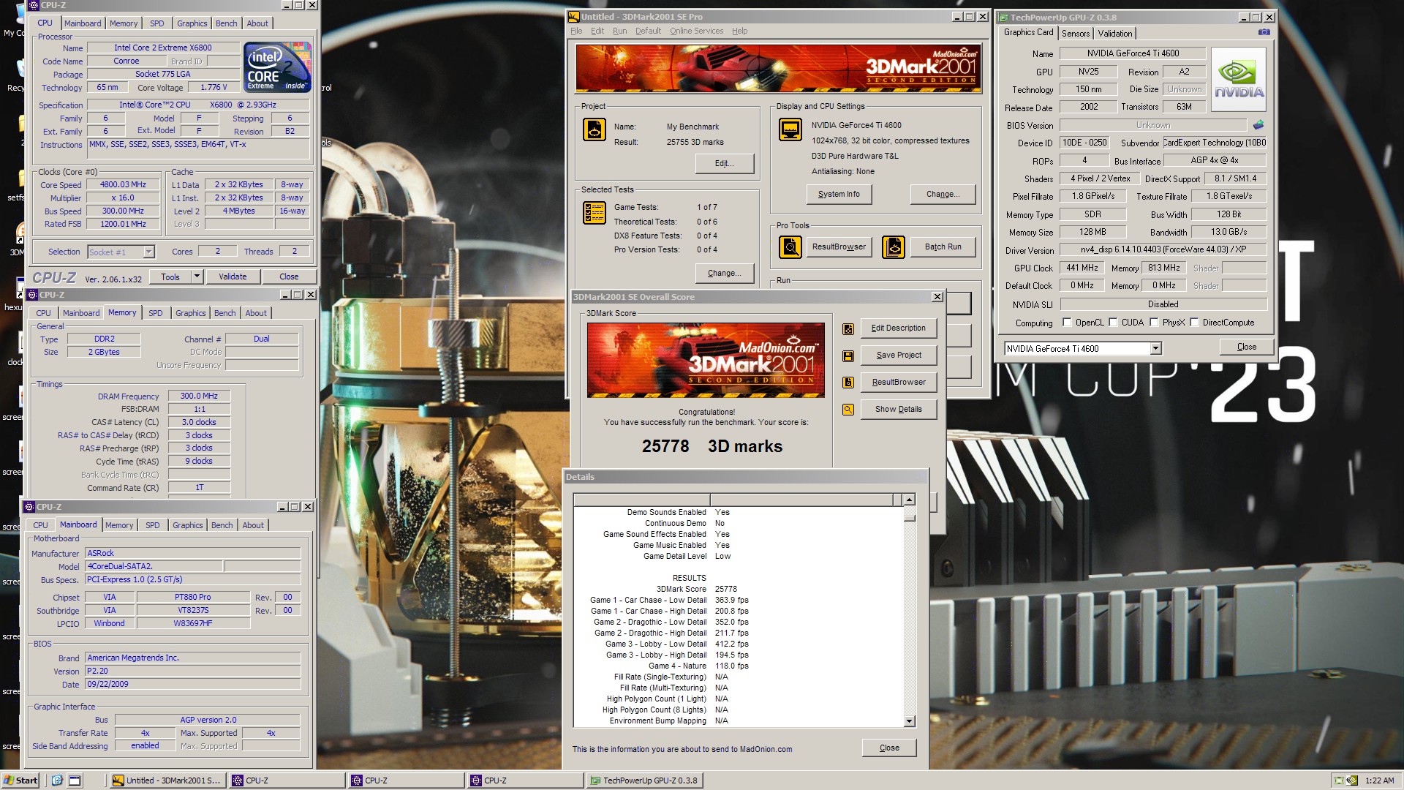The height and width of the screenshot is (790, 1404).
Task: Click the title icon of CPU-Z Mainboard window
Action: [30, 507]
